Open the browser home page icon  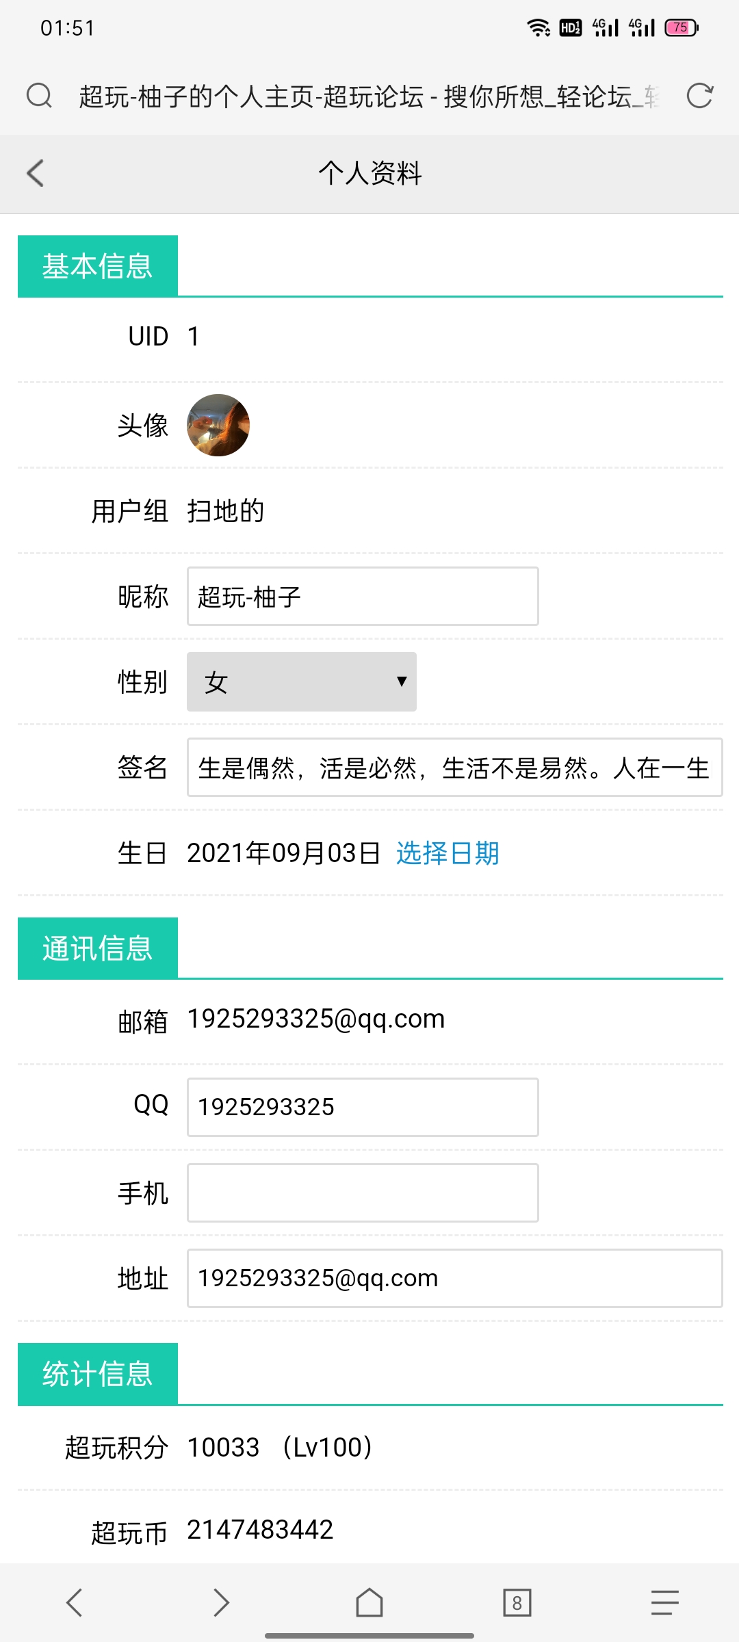click(x=369, y=1602)
